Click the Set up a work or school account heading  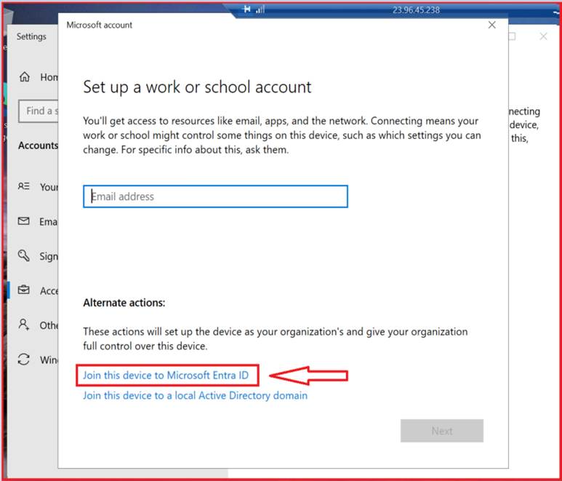click(x=197, y=87)
